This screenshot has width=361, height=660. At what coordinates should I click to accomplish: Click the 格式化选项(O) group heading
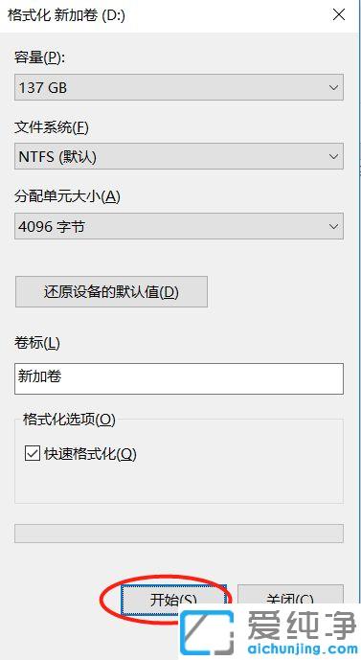point(69,420)
